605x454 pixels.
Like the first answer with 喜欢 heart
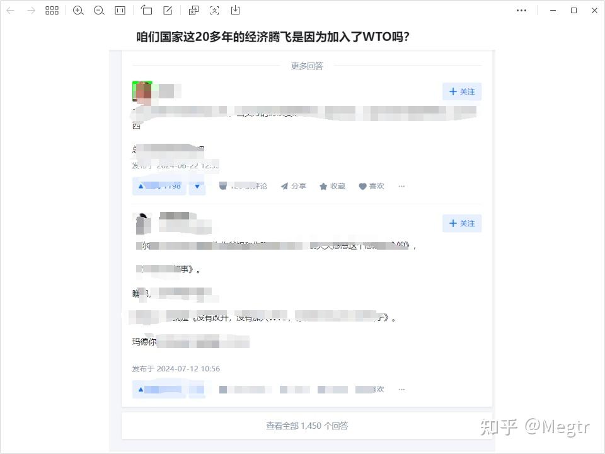click(371, 186)
